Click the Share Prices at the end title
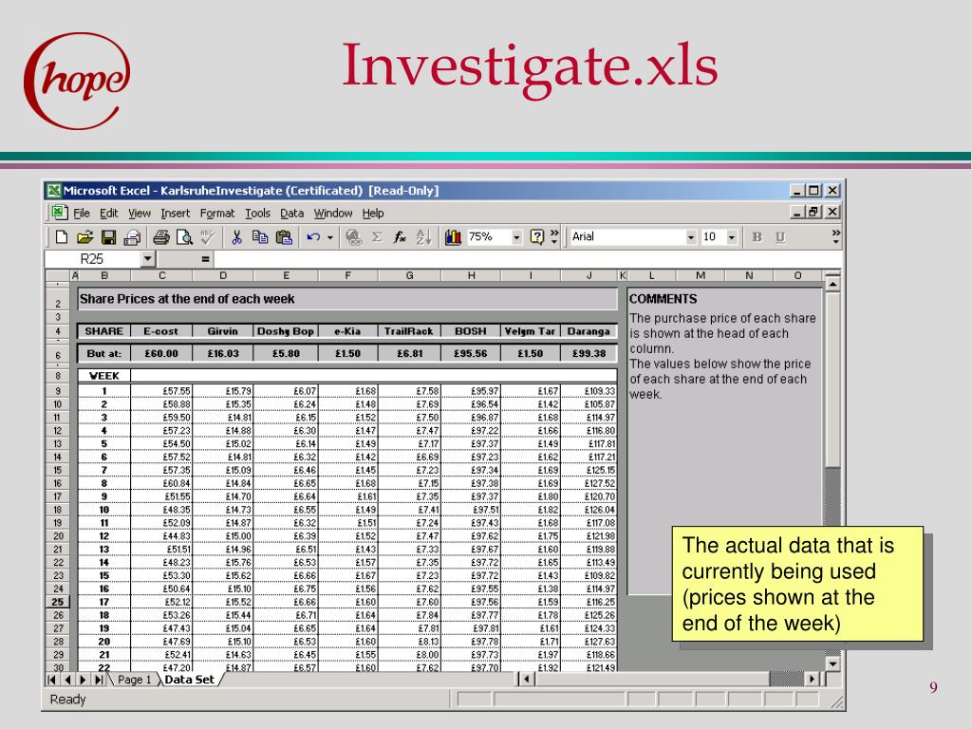Image resolution: width=972 pixels, height=729 pixels. (187, 299)
